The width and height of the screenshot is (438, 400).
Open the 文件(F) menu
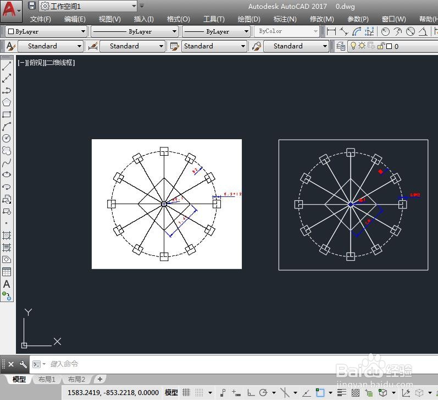click(x=41, y=19)
